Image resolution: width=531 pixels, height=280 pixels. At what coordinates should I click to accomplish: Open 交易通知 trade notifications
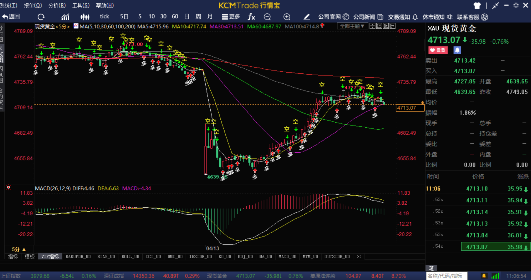click(403, 17)
